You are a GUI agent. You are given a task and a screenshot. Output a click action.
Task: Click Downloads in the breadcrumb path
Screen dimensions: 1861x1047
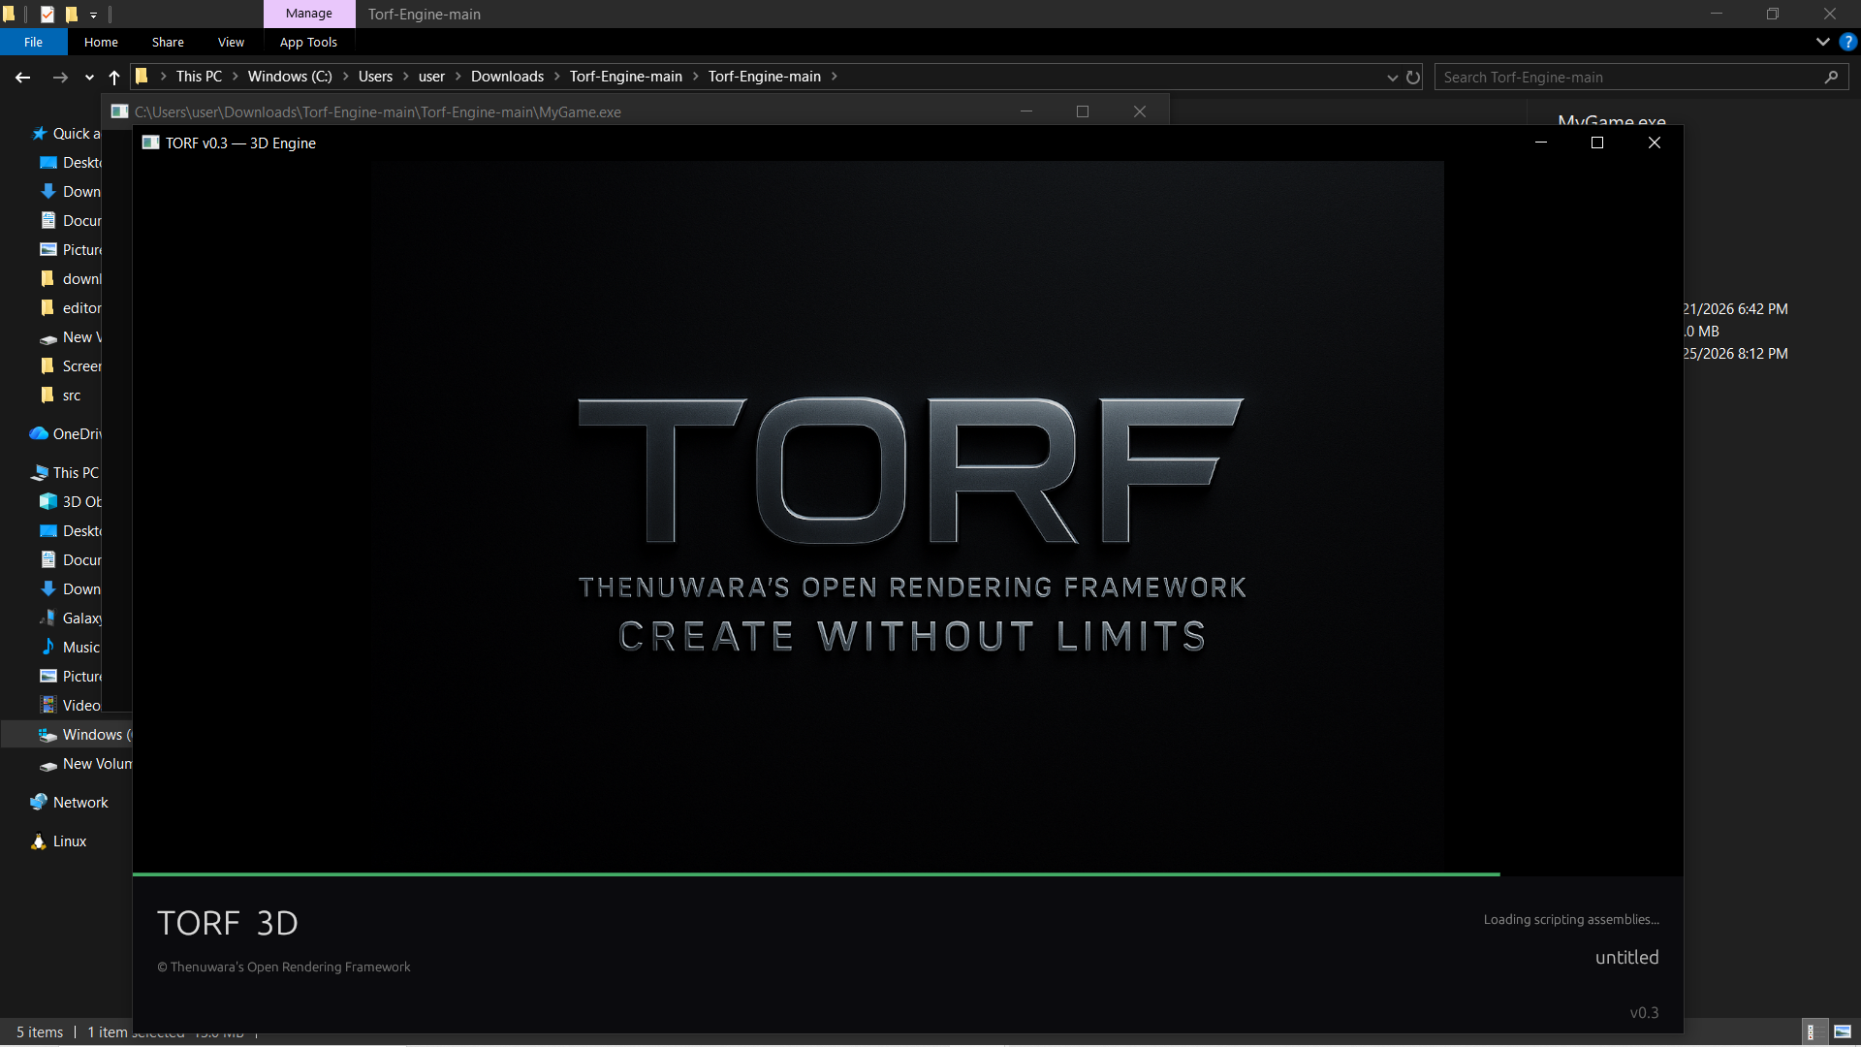tap(507, 77)
